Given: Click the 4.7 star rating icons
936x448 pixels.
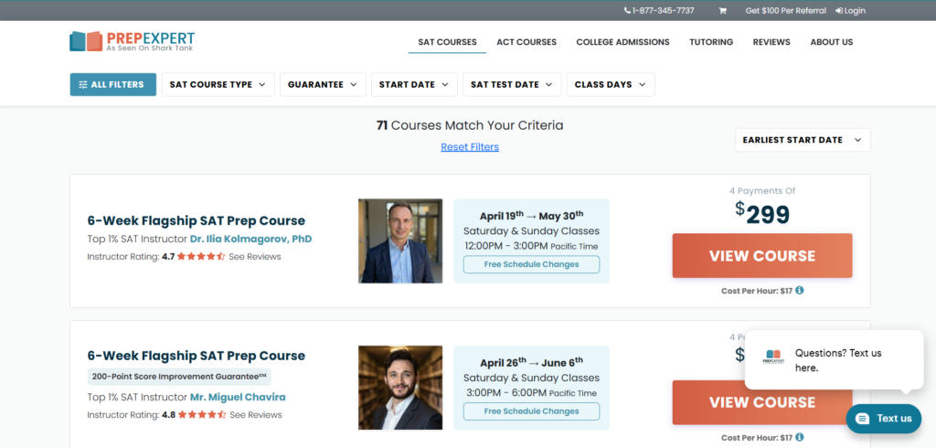Looking at the screenshot, I should point(201,257).
